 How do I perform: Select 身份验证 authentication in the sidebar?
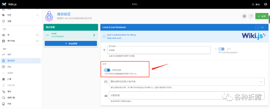(x=20, y=61)
